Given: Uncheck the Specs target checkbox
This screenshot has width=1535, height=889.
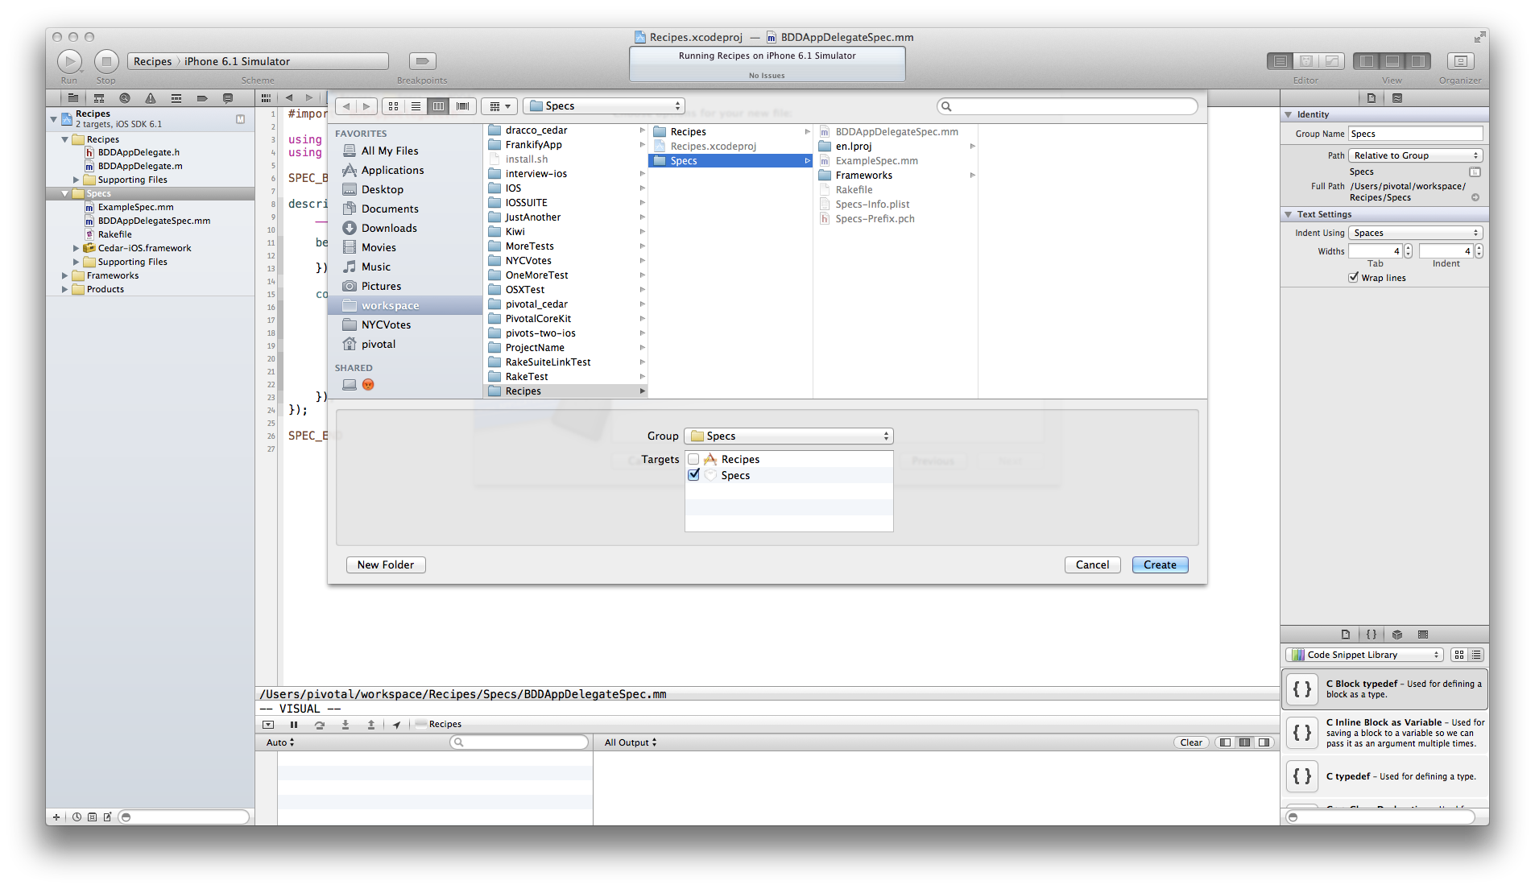Looking at the screenshot, I should coord(693,475).
